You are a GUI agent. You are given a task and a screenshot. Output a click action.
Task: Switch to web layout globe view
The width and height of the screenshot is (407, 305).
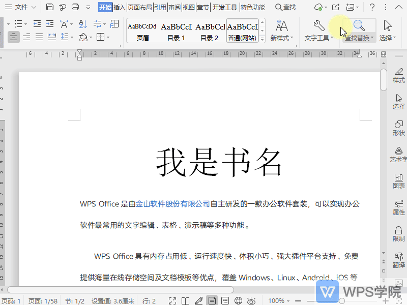238,301
